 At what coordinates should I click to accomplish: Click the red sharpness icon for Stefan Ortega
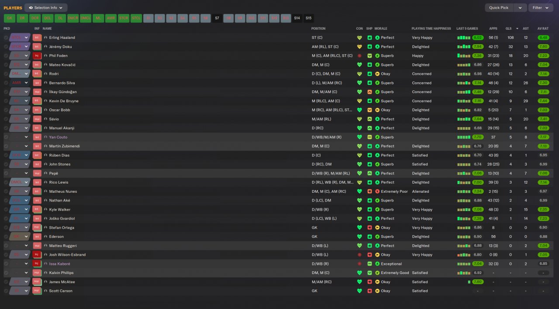click(x=369, y=227)
